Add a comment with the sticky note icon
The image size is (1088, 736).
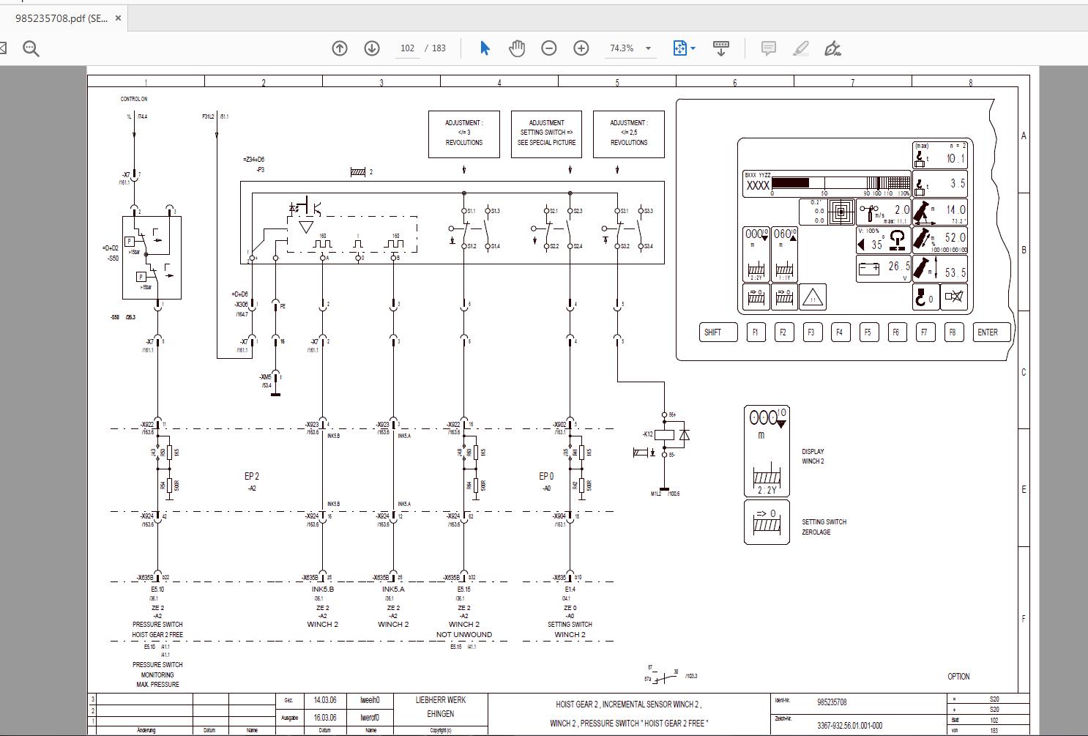tap(768, 48)
